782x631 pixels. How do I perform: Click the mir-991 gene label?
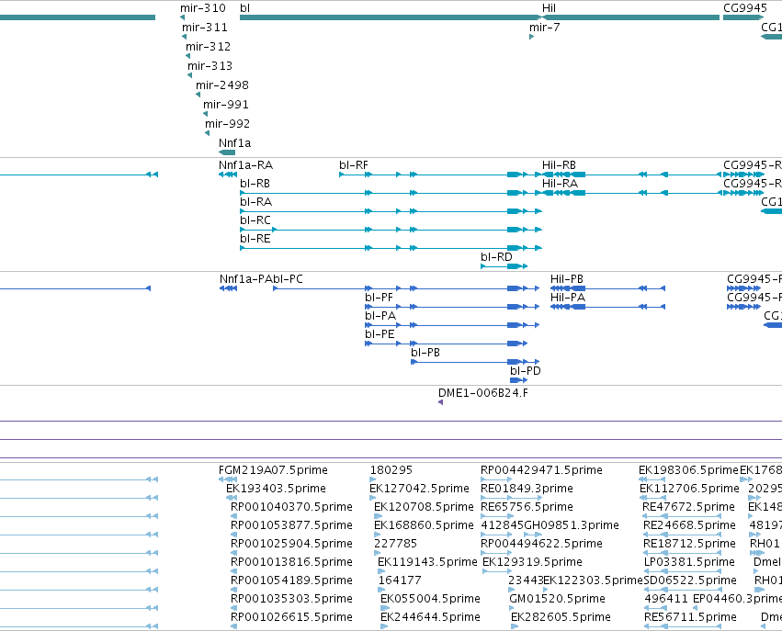click(x=226, y=104)
